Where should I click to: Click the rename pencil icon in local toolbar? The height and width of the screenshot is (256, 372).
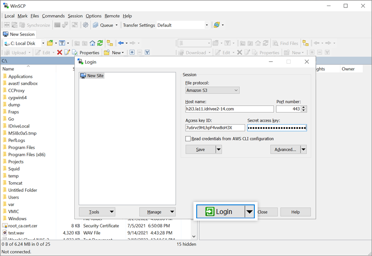(x=67, y=52)
